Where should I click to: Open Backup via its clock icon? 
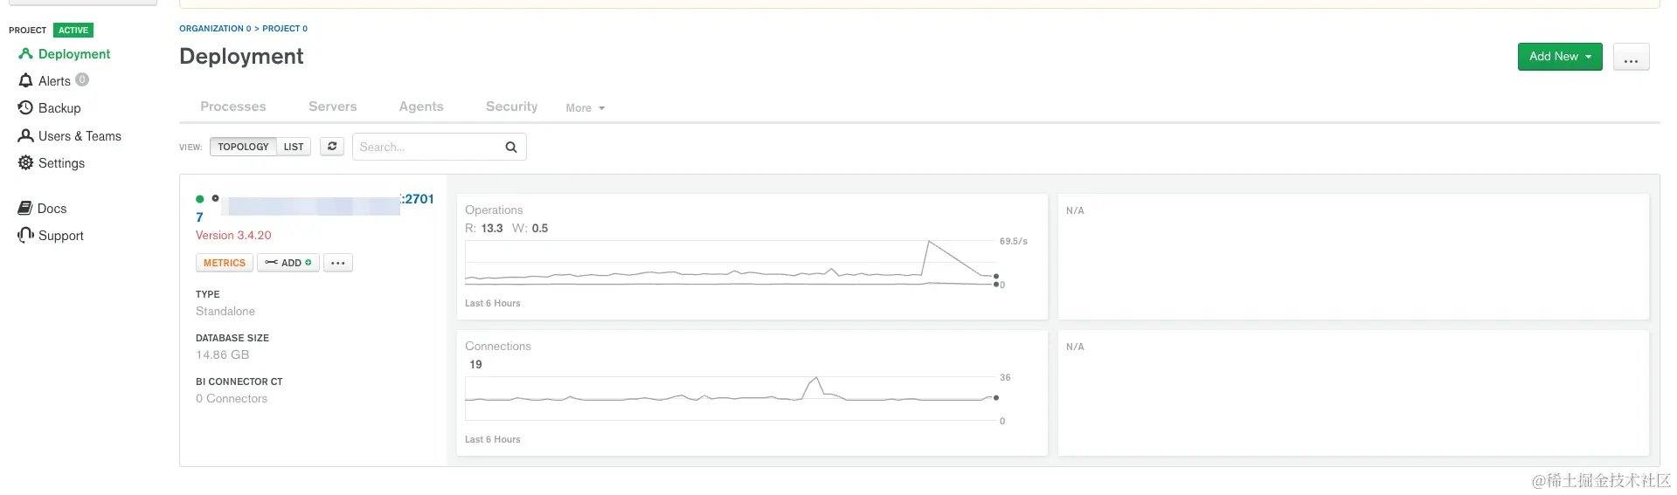tap(25, 108)
